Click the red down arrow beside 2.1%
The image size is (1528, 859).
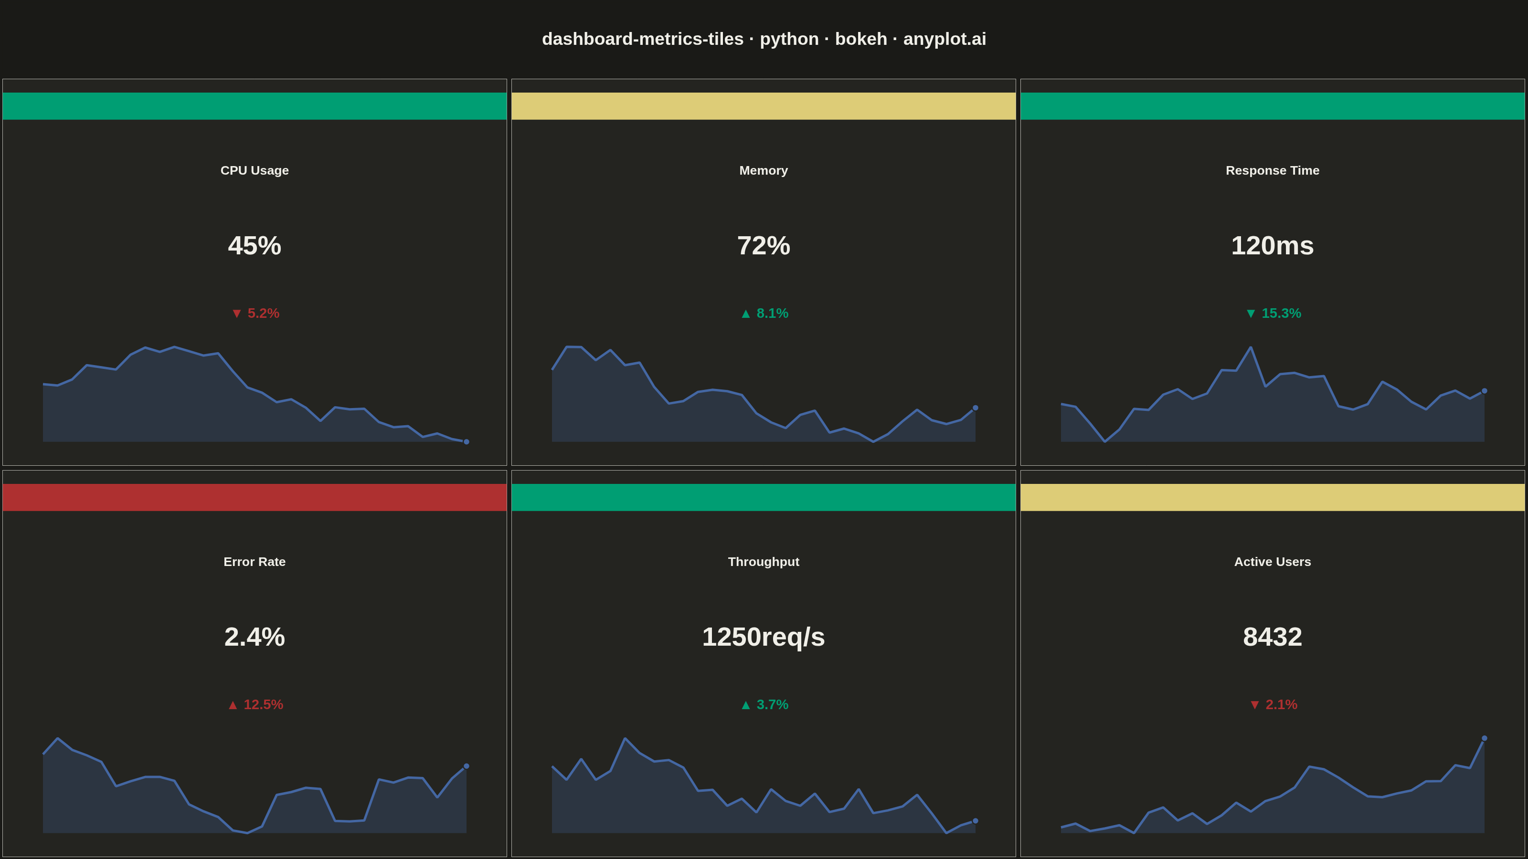(x=1254, y=705)
